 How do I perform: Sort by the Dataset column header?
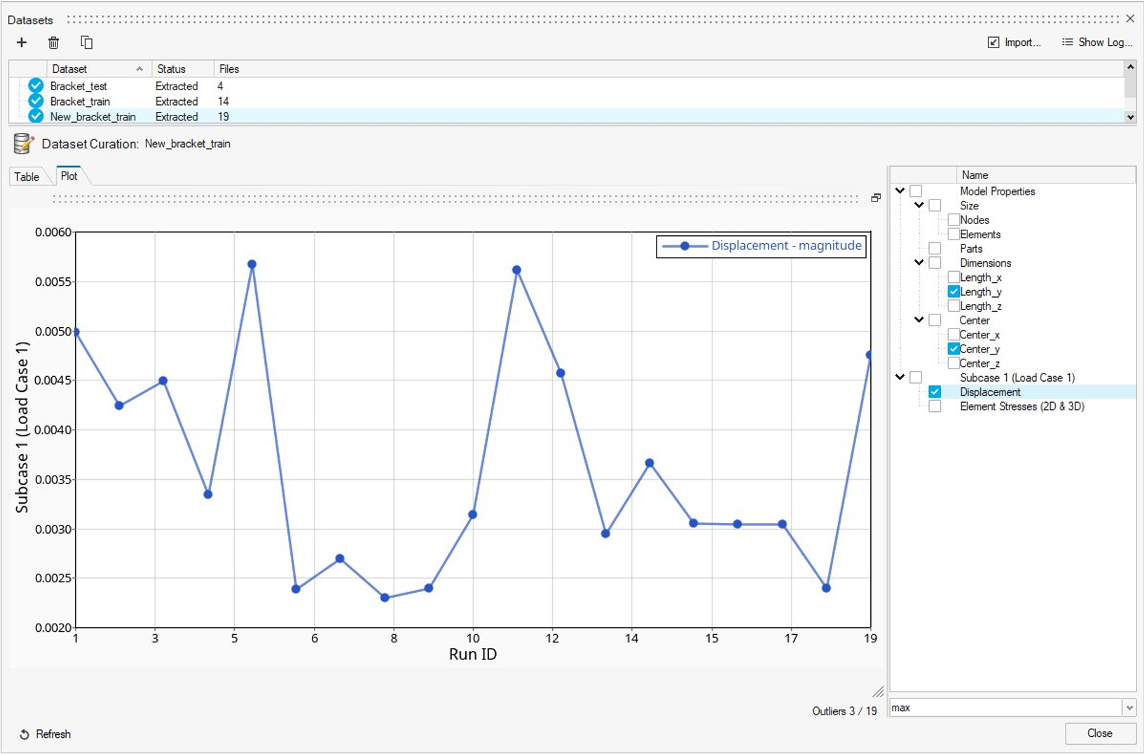point(93,69)
